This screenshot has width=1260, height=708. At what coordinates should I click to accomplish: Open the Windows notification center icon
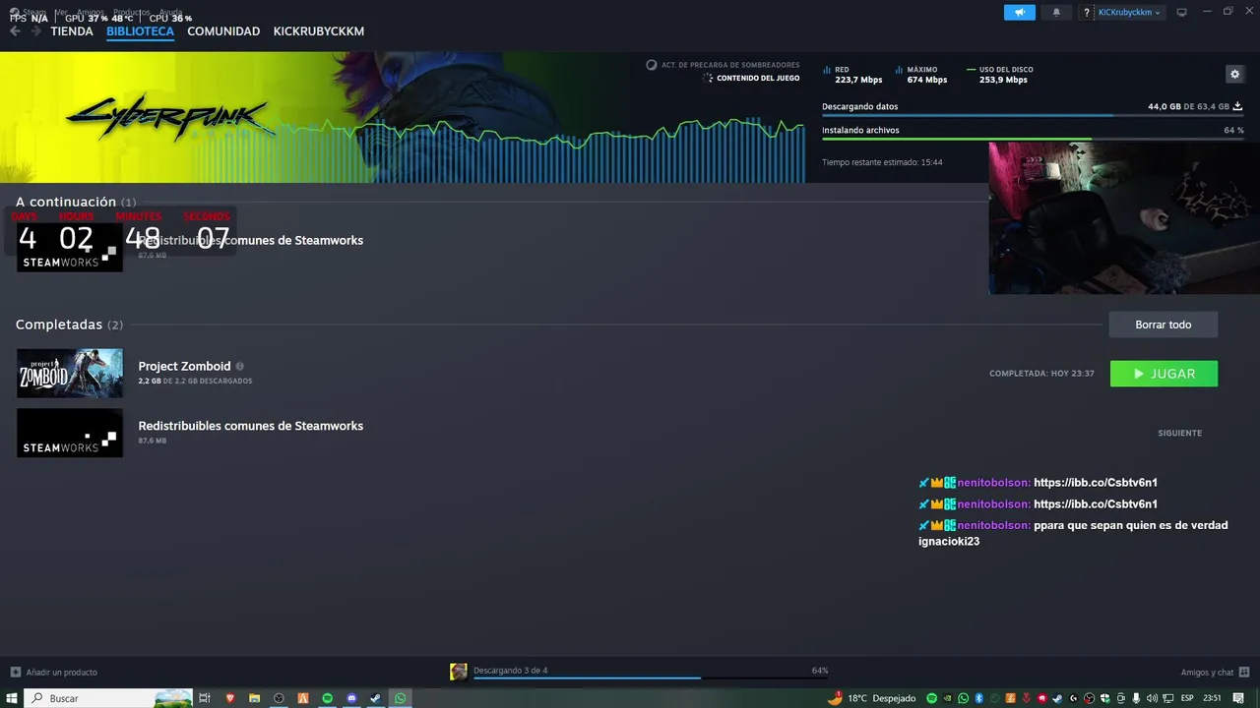click(x=1238, y=698)
